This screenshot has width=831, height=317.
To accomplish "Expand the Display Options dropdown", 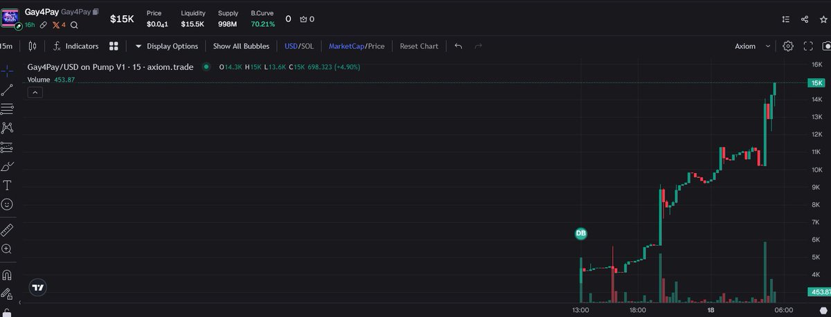I will 166,46.
